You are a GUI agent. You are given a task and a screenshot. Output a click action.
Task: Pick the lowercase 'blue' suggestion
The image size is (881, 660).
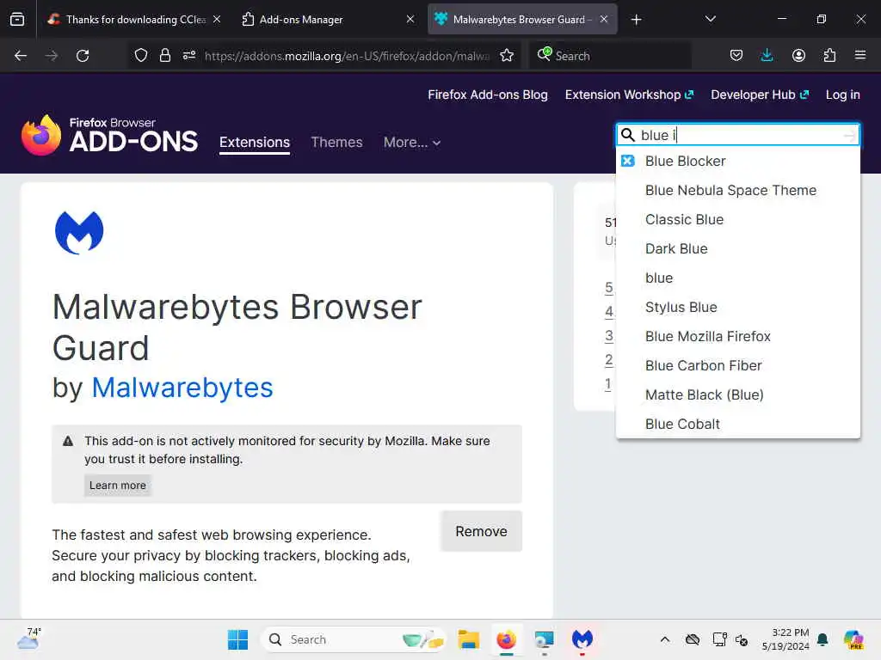(x=737, y=278)
